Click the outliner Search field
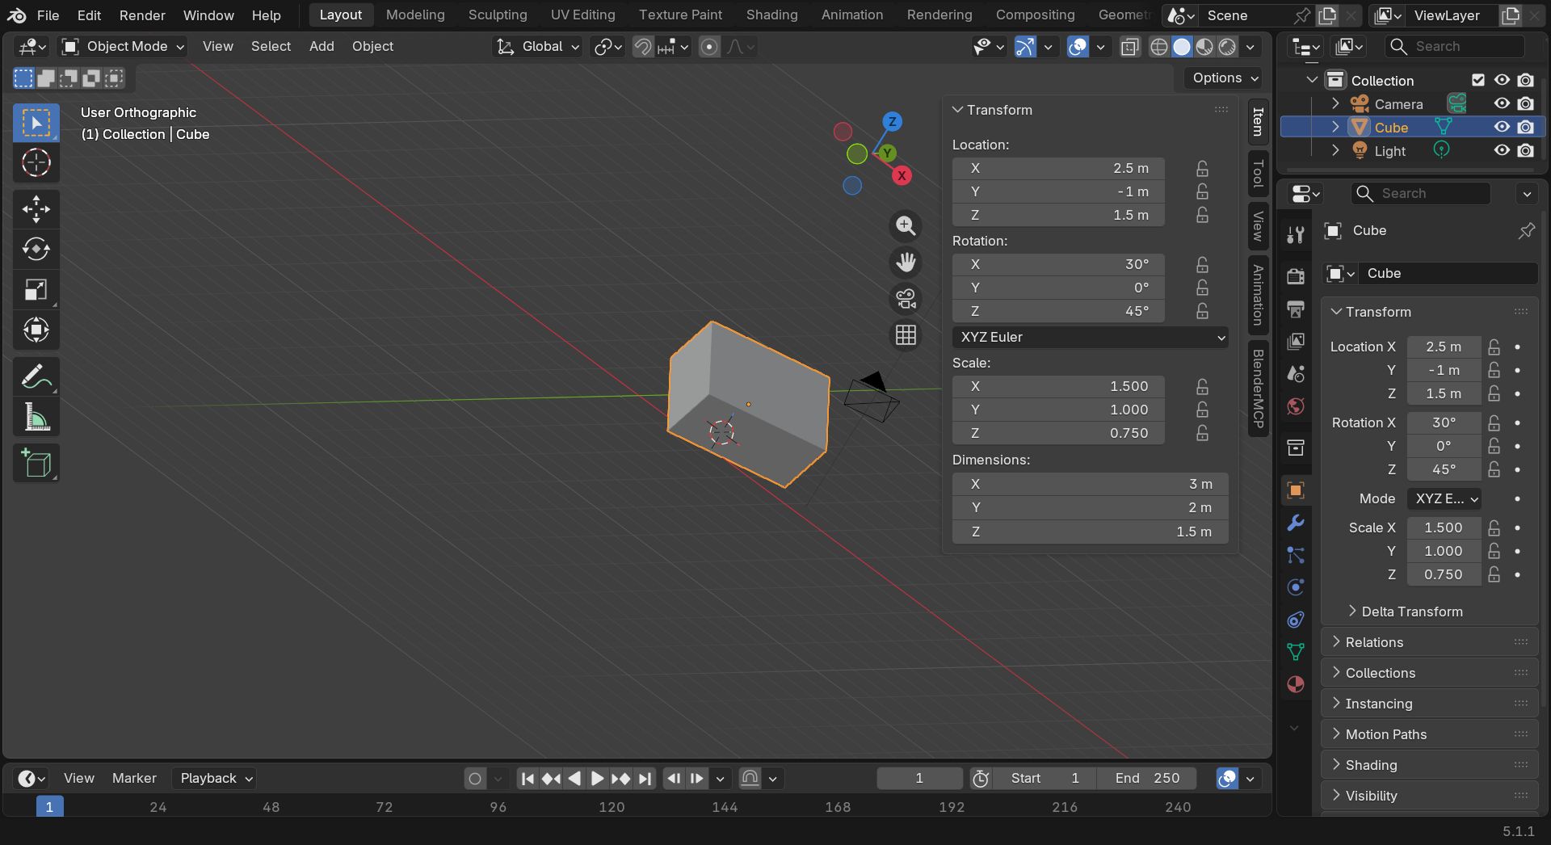 (1455, 47)
